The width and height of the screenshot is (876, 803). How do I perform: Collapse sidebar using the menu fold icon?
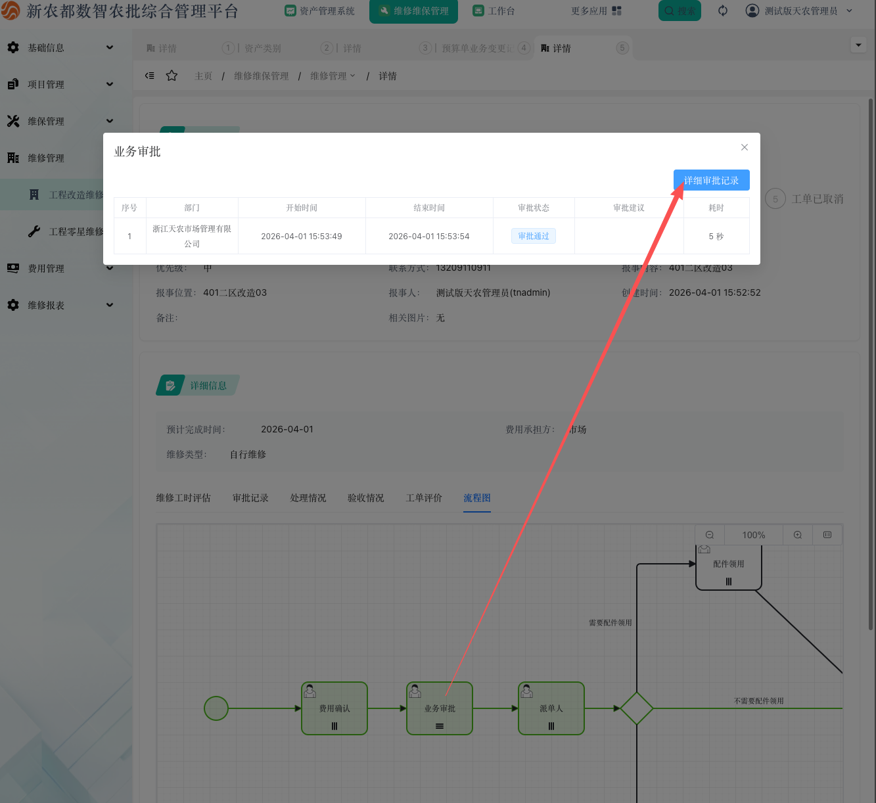(150, 76)
